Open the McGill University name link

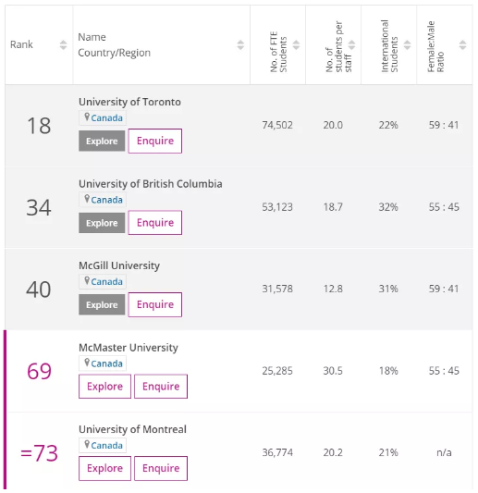tap(119, 265)
